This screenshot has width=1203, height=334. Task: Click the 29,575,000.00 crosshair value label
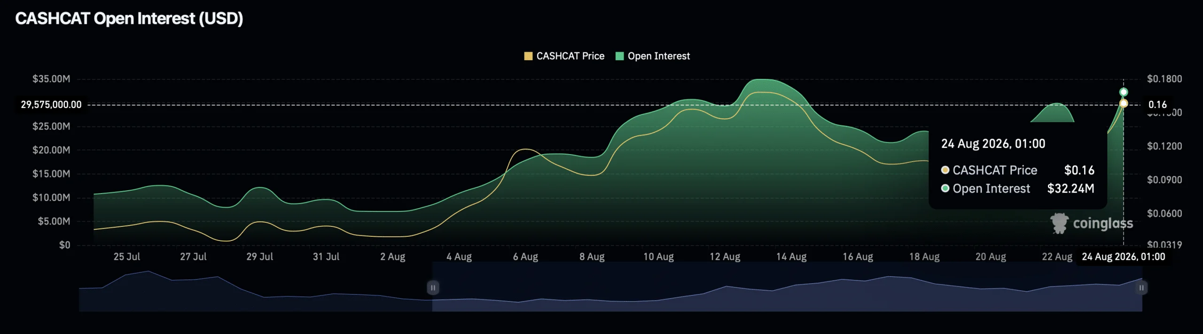tap(51, 104)
